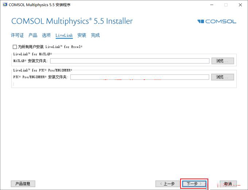Enable install LiveLink for Excel for all users
This screenshot has height=190, width=248.
click(15, 47)
